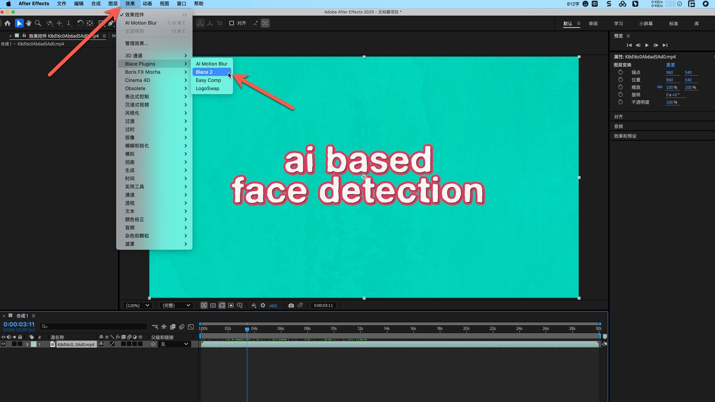This screenshot has height=402, width=715.
Task: Toggle scale constrain proportions link icon
Action: click(660, 87)
